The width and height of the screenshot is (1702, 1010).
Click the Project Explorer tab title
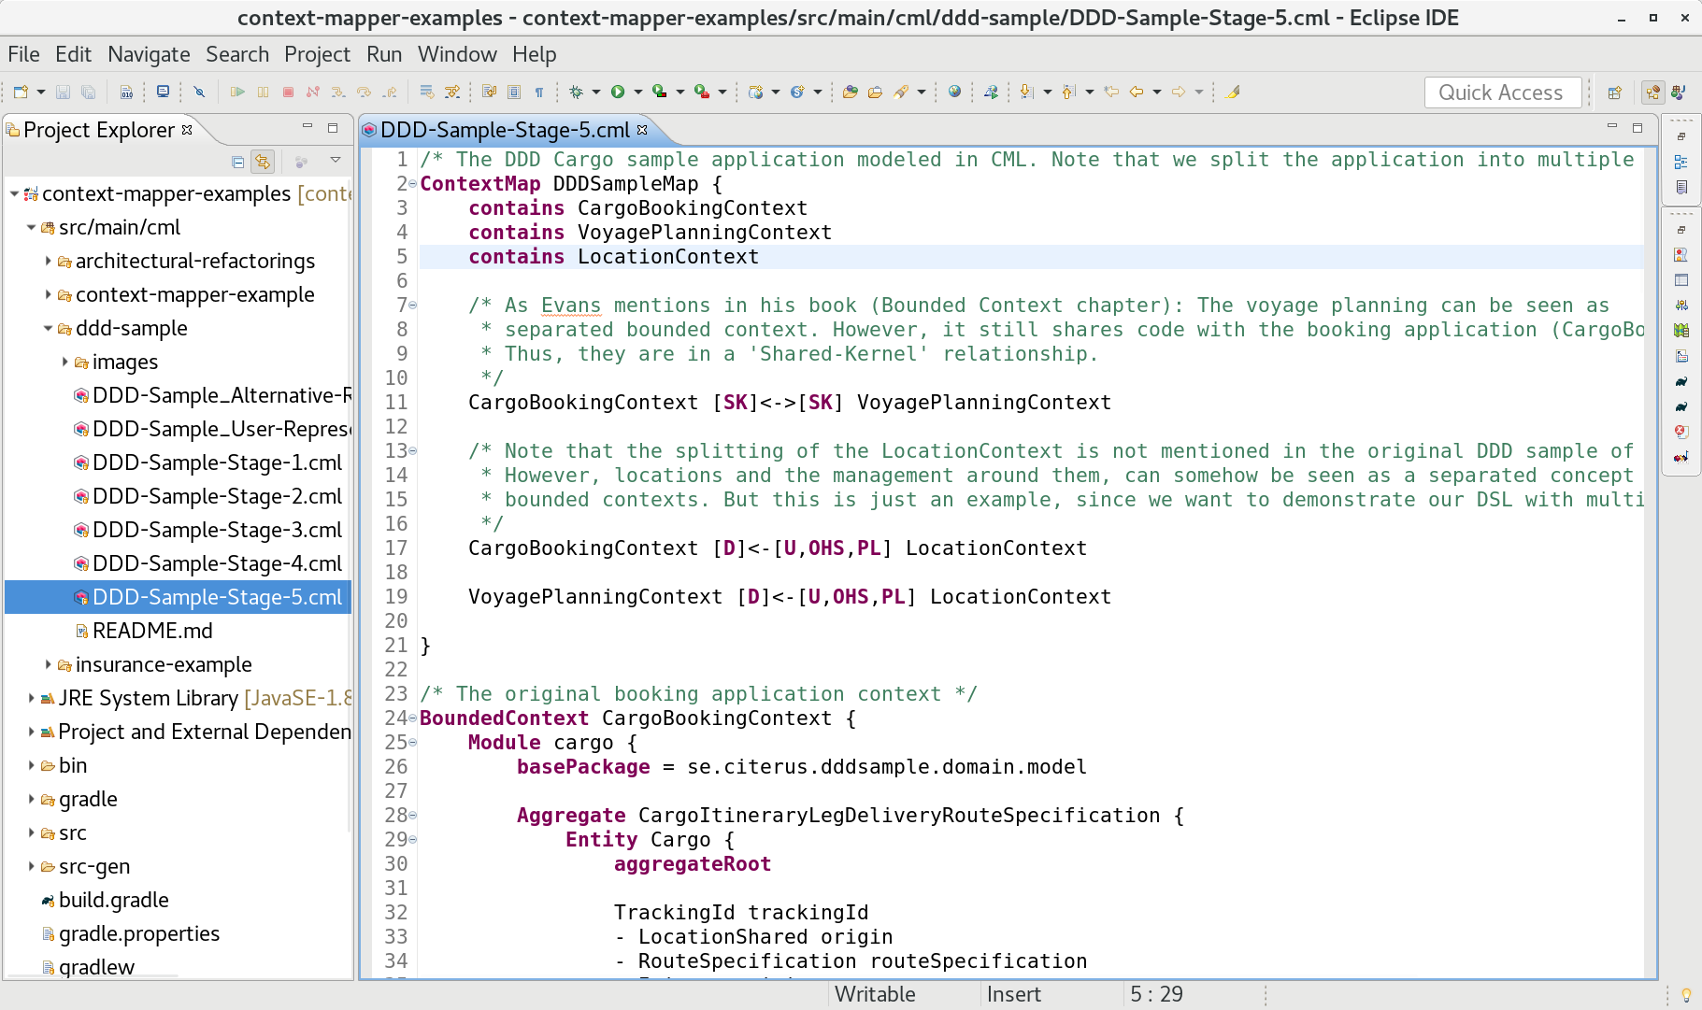(98, 130)
